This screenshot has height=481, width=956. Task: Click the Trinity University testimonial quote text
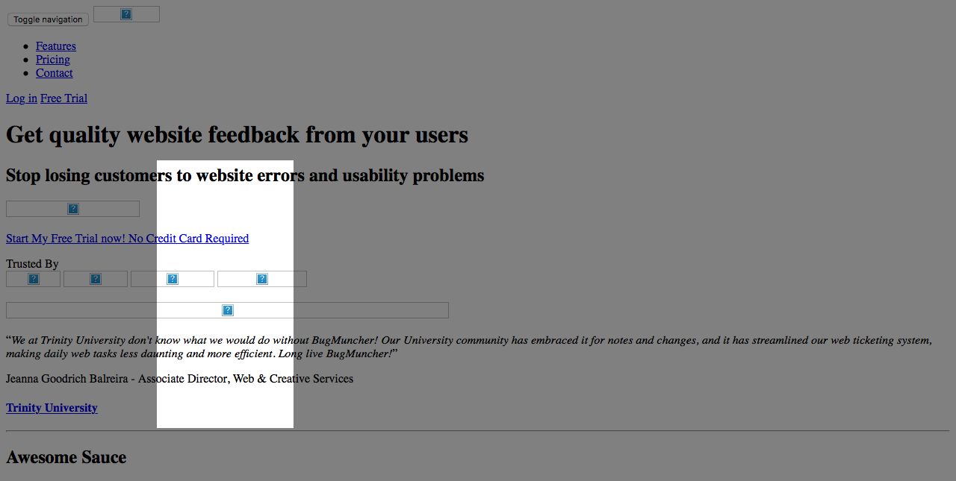[468, 347]
